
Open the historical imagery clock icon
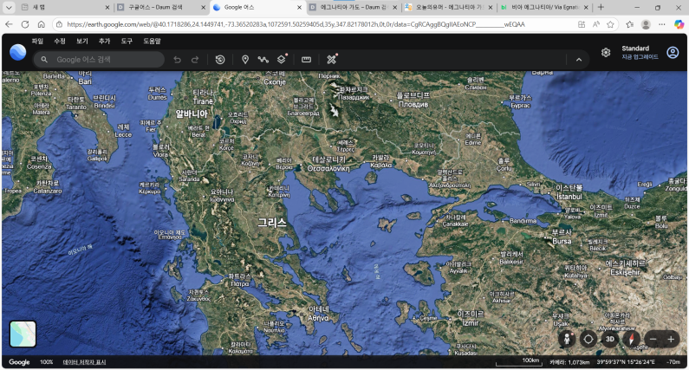(x=220, y=60)
